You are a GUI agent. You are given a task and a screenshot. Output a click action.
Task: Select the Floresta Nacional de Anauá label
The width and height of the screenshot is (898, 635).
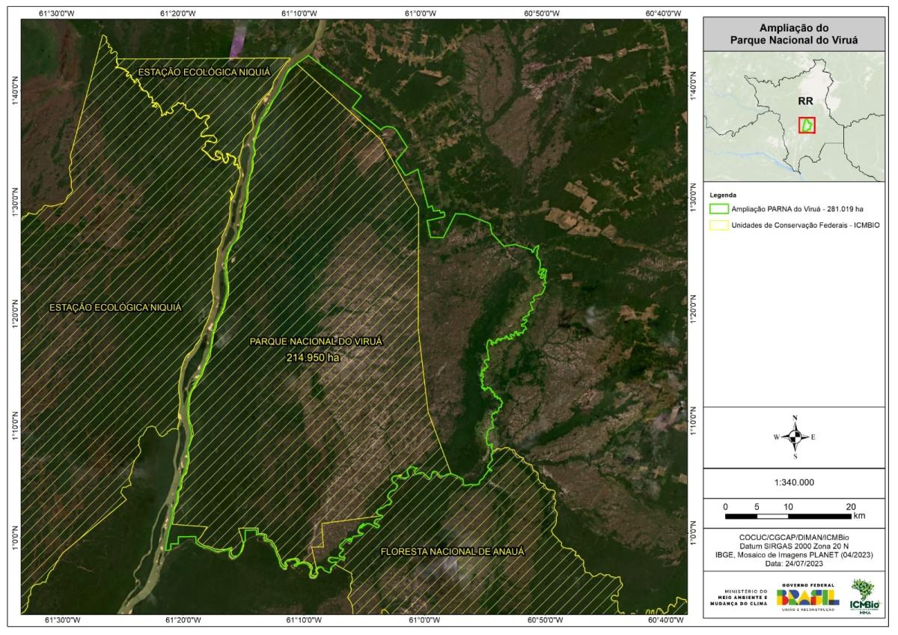[x=452, y=552]
